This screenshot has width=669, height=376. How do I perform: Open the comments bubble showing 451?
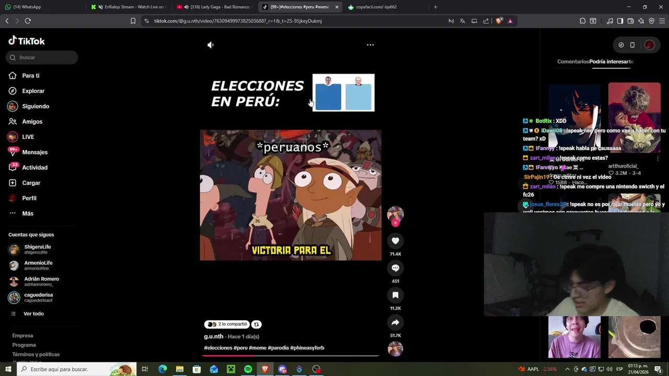(x=395, y=268)
